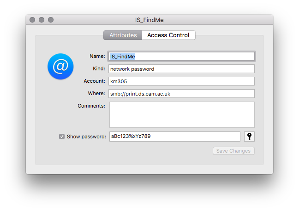
Task: Click in the Name field containing IS_FindMe
Action: [x=181, y=57]
